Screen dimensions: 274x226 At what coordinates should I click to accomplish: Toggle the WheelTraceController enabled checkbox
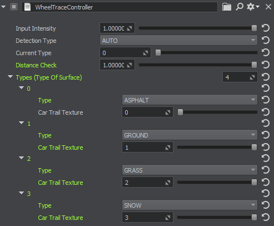14,7
